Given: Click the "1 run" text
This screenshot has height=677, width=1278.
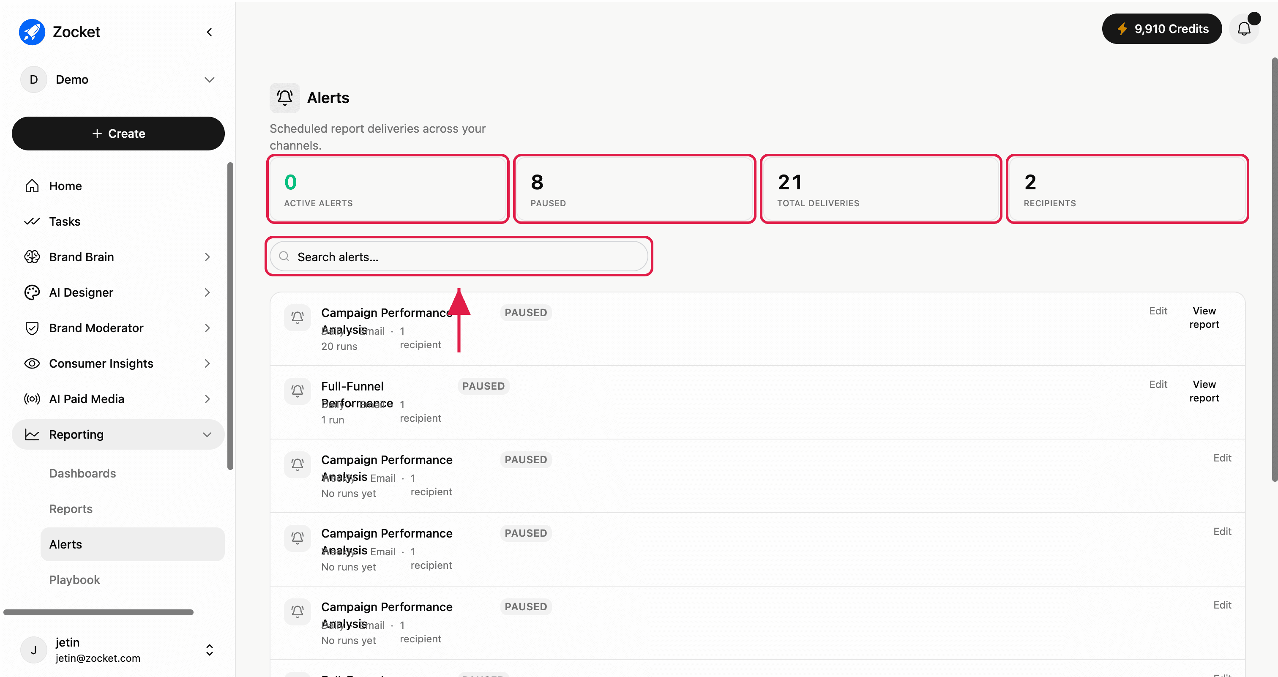Looking at the screenshot, I should tap(333, 420).
